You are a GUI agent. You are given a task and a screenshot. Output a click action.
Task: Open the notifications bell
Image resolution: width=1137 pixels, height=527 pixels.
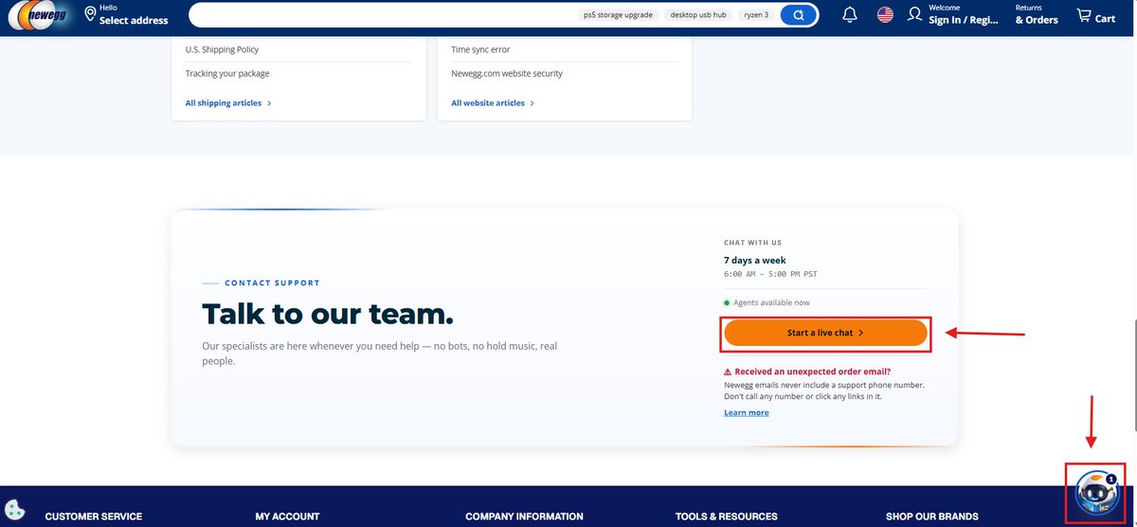click(850, 14)
